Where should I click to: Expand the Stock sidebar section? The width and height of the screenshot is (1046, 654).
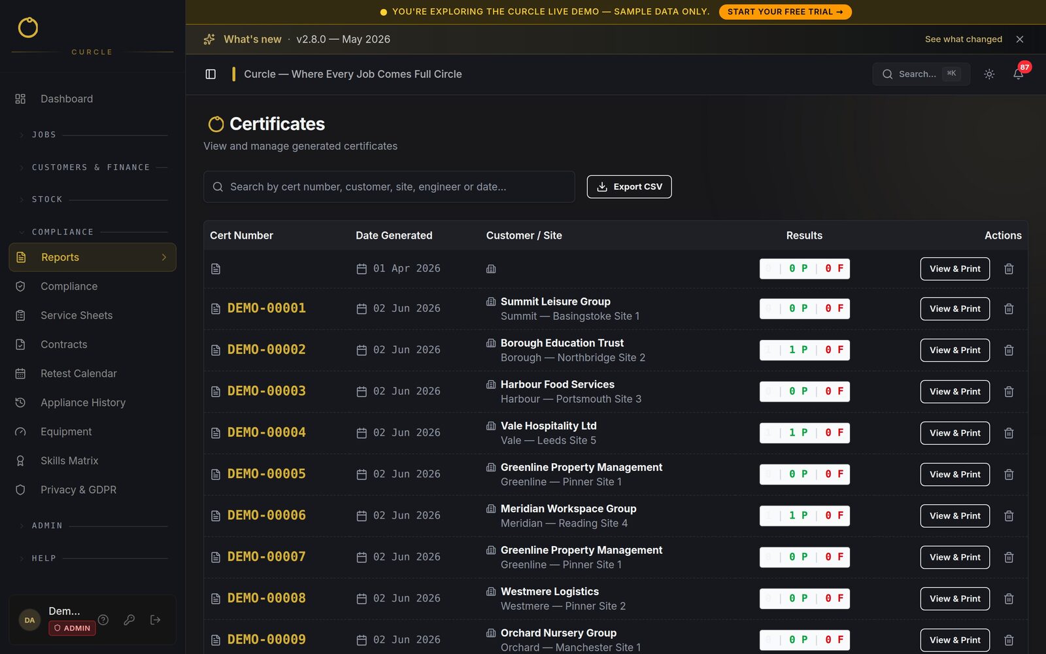point(92,199)
